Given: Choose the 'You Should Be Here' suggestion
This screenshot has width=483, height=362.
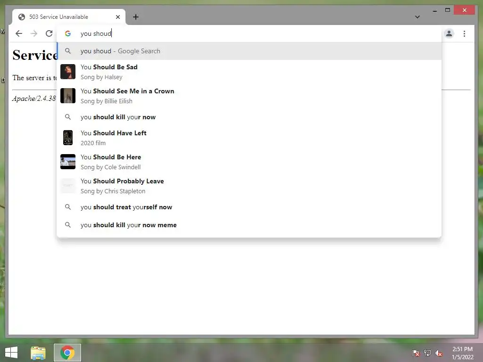Looking at the screenshot, I should click(x=249, y=162).
